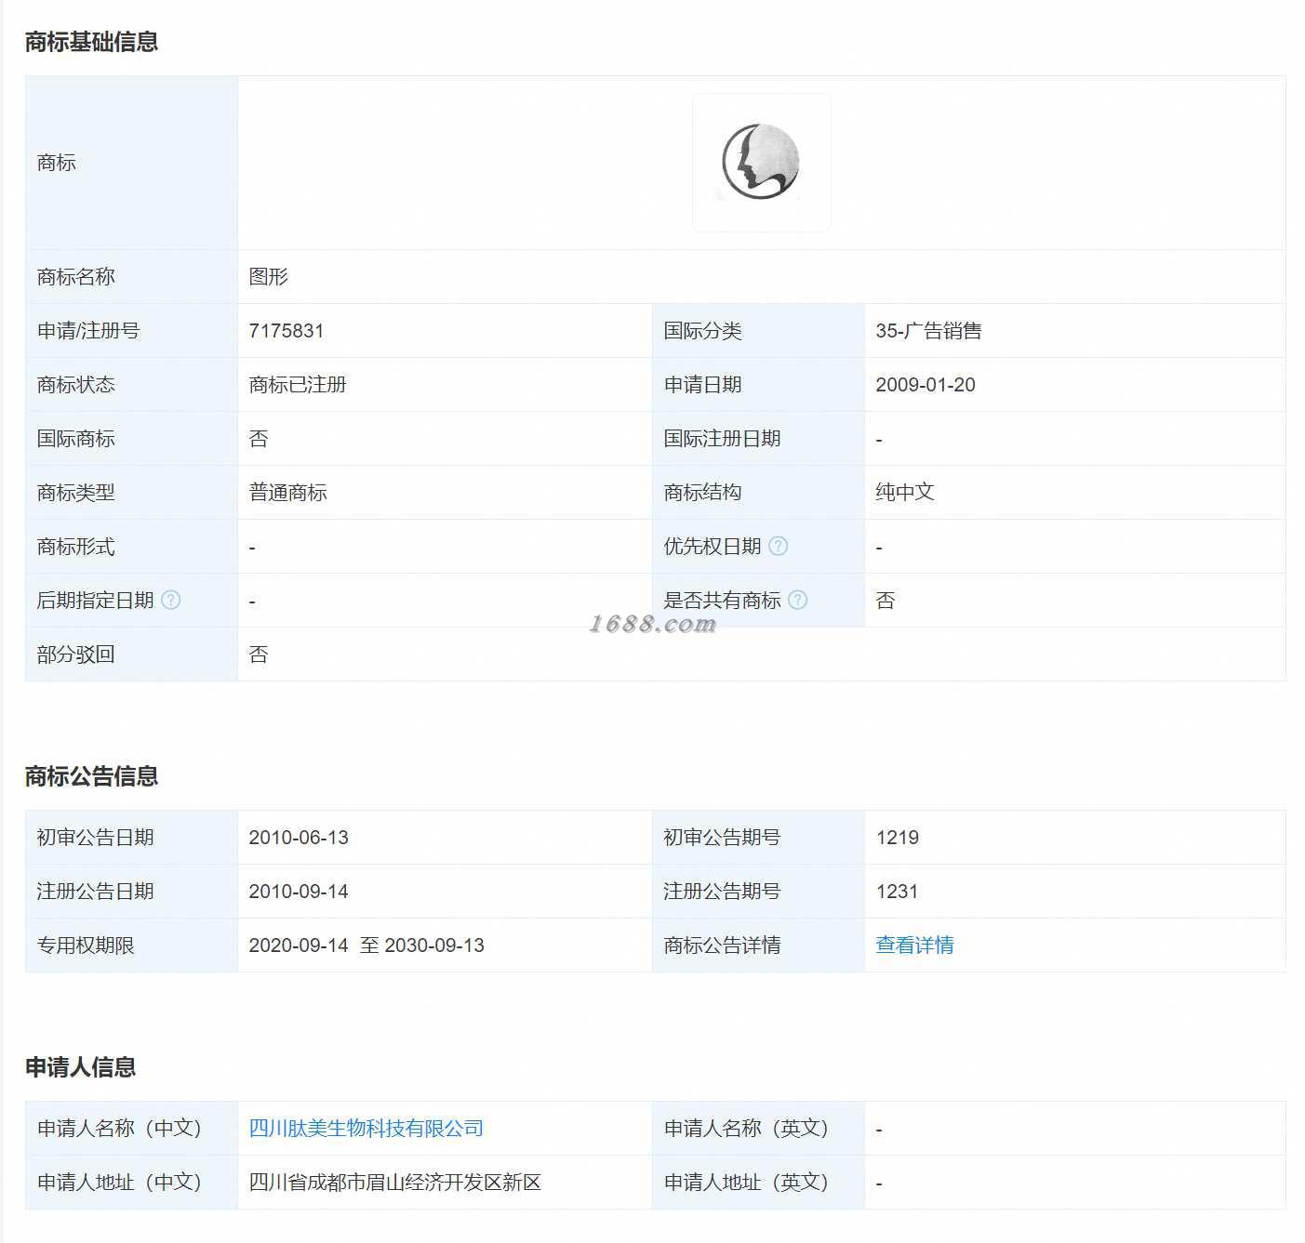The height and width of the screenshot is (1243, 1305).
Task: Select application date 2009-01-20
Action: (925, 385)
